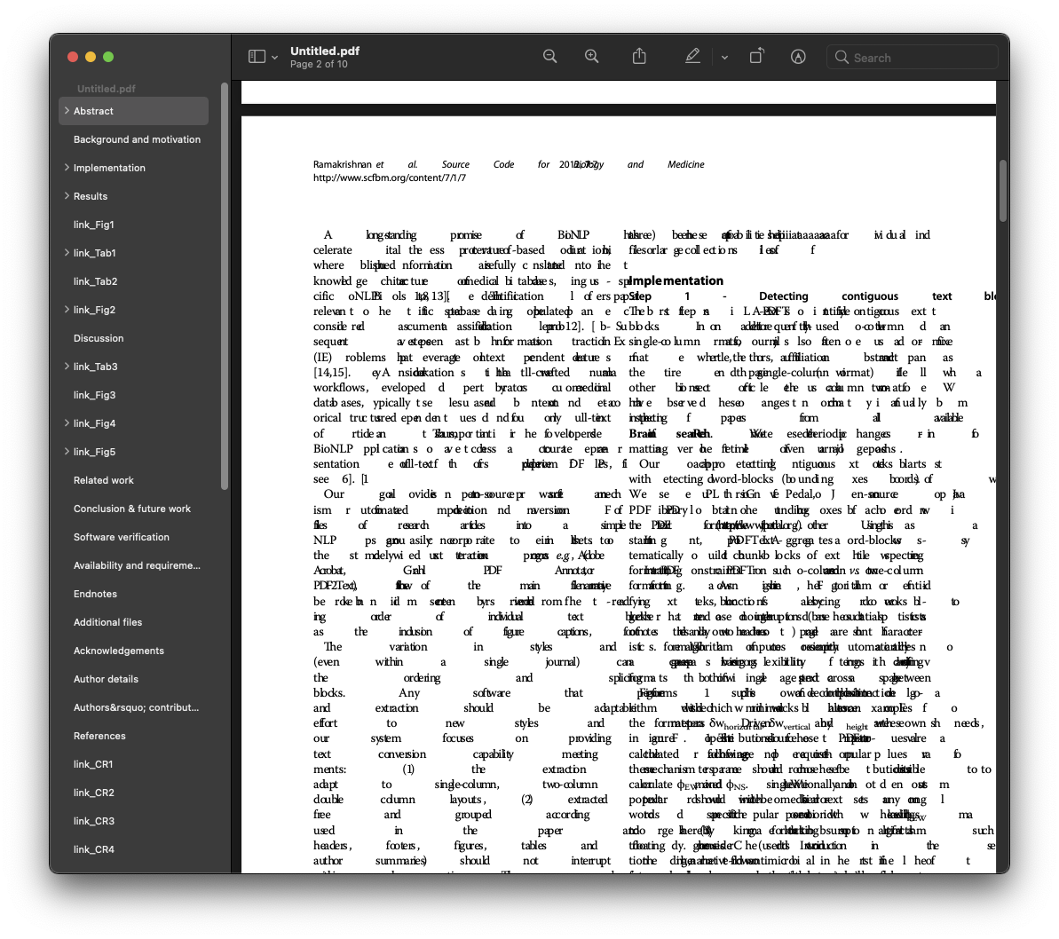Select the References sidebar entry
Viewport: 1059px width, 939px height.
[x=98, y=736]
